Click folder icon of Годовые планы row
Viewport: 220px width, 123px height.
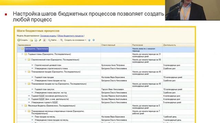[26, 54]
